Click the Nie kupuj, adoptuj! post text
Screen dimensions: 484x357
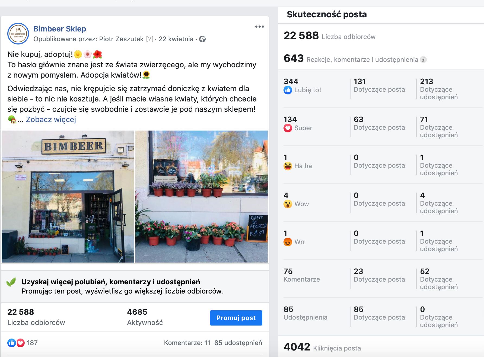40,55
